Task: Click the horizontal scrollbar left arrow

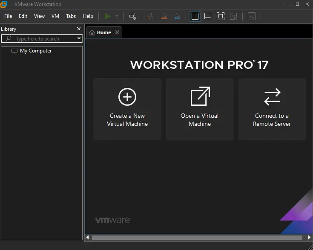Action: coord(88,238)
